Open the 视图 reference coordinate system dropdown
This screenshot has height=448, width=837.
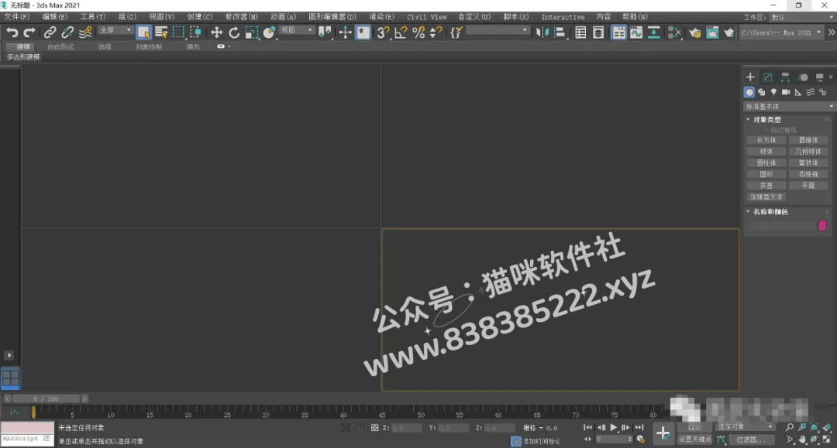click(296, 30)
